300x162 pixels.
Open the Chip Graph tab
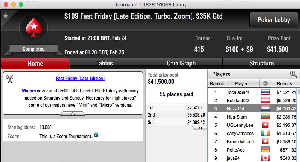pyautogui.click(x=181, y=63)
